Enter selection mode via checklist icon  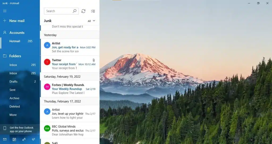[93, 11]
